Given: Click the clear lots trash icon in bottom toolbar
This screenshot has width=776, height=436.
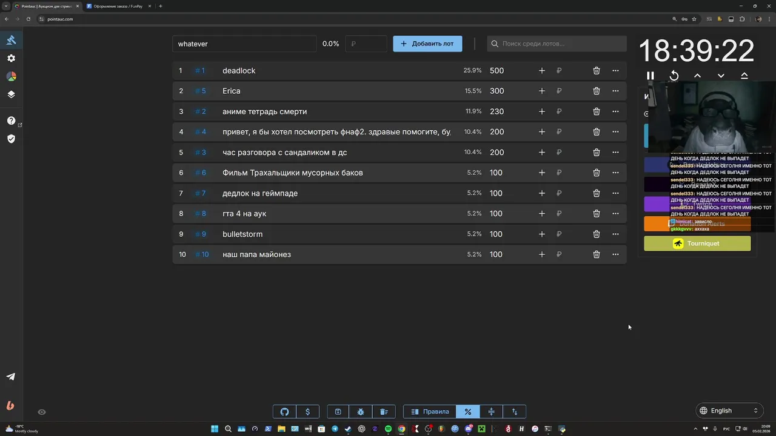Looking at the screenshot, I should click(384, 412).
